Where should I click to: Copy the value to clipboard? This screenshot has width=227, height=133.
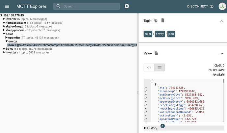point(156,53)
